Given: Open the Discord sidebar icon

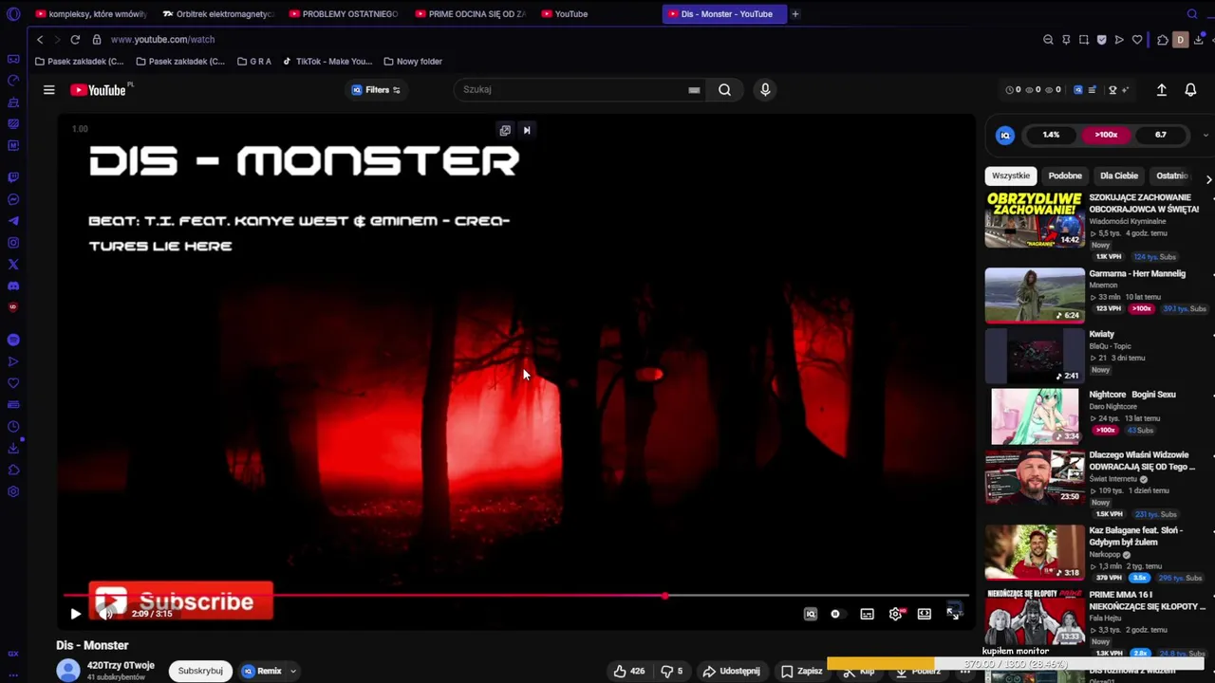Looking at the screenshot, I should point(13,286).
